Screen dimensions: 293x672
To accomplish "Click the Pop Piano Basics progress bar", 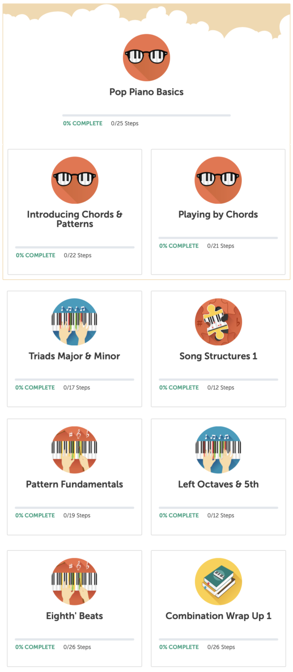I will click(x=146, y=115).
